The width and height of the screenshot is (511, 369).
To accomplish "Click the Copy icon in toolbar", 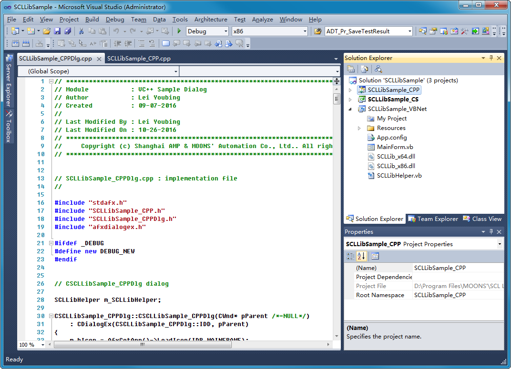I will pyautogui.click(x=92, y=31).
